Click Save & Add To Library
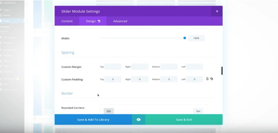Image resolution: width=278 pixels, height=133 pixels. (x=93, y=120)
